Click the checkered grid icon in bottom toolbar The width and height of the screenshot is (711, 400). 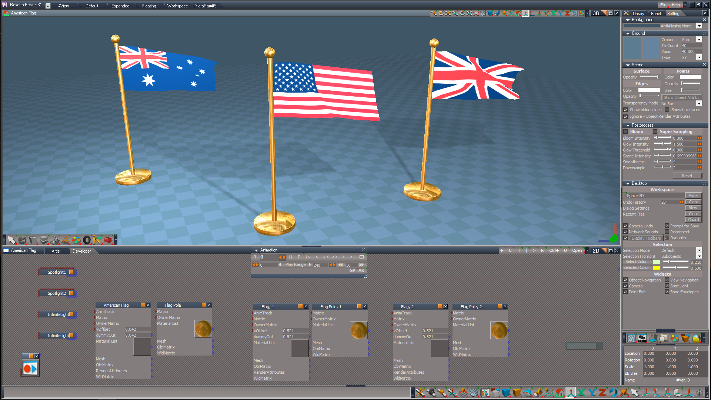[474, 392]
